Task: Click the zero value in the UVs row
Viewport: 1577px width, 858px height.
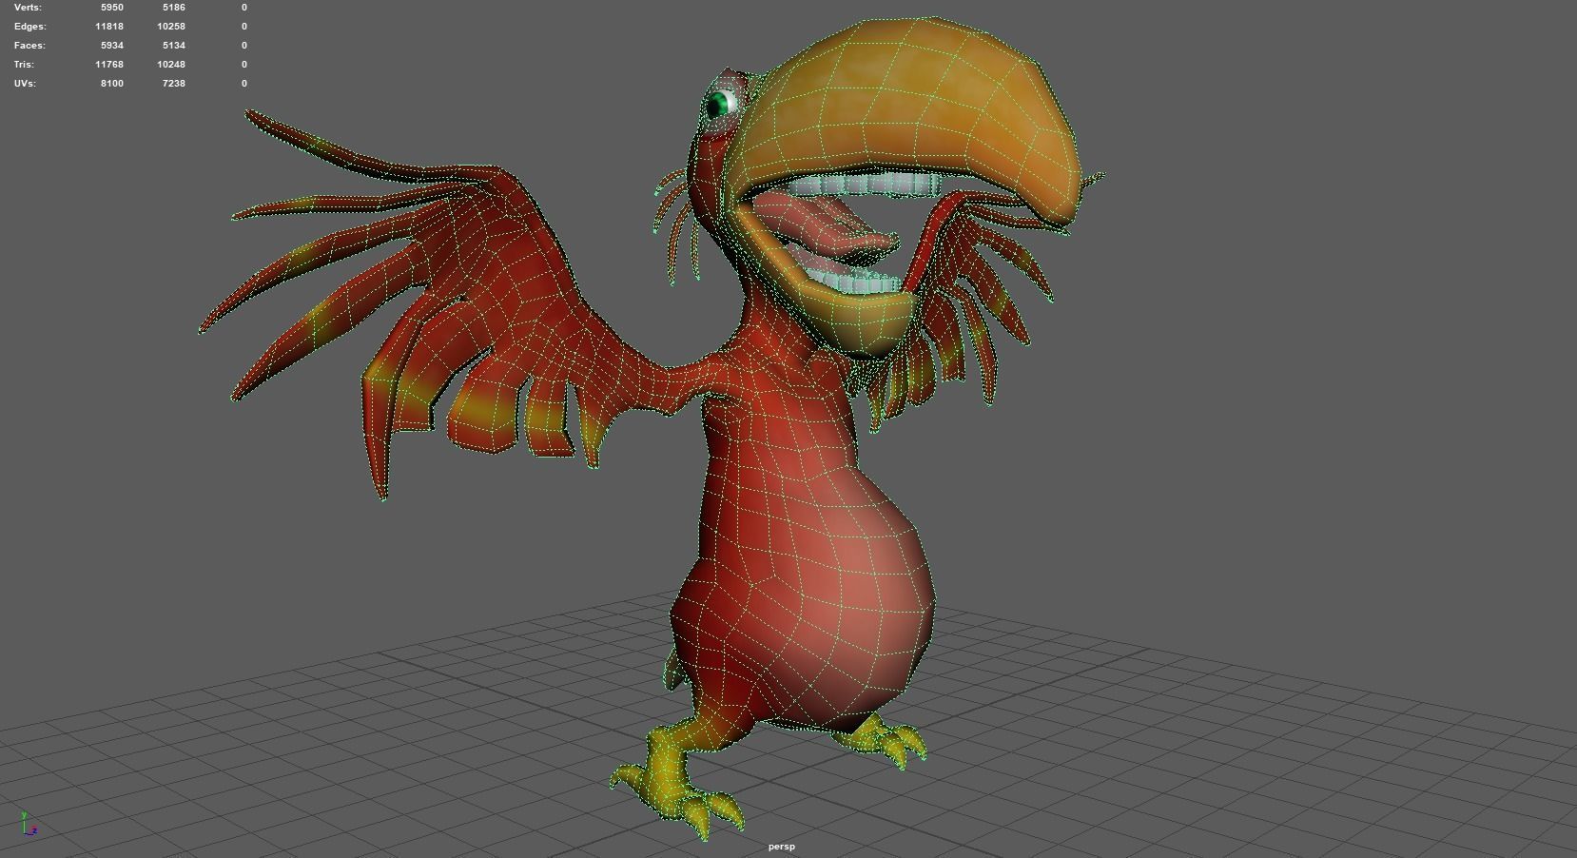Action: pyautogui.click(x=244, y=84)
